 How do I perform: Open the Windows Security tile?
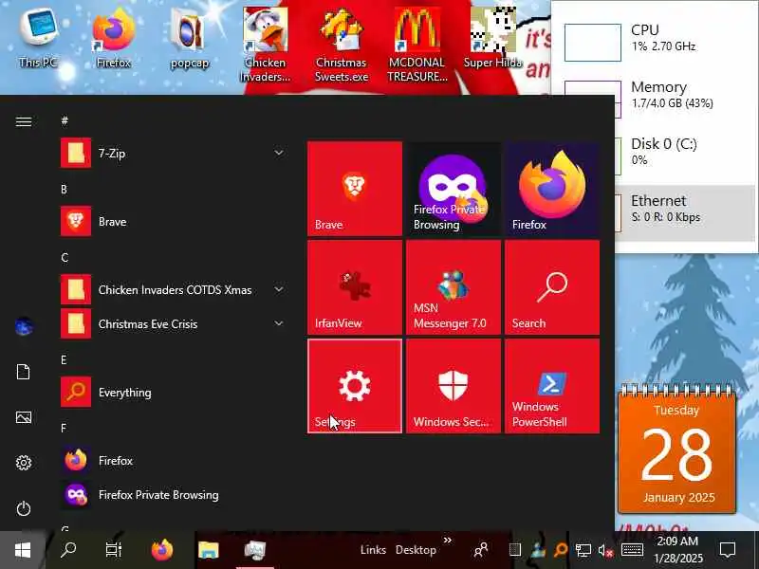454,386
